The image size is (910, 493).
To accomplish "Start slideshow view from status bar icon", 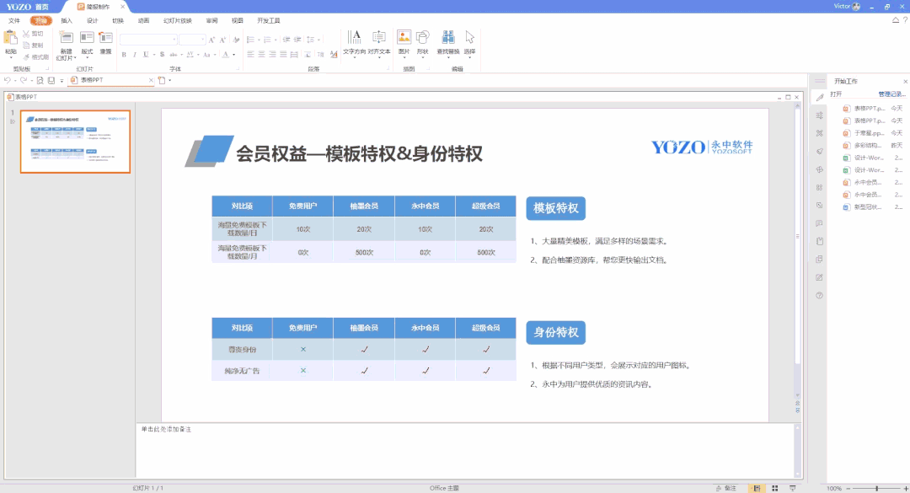I will click(x=793, y=488).
